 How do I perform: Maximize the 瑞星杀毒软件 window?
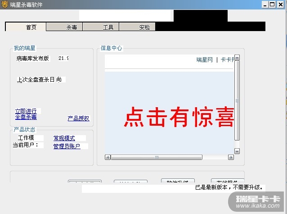click(x=272, y=5)
